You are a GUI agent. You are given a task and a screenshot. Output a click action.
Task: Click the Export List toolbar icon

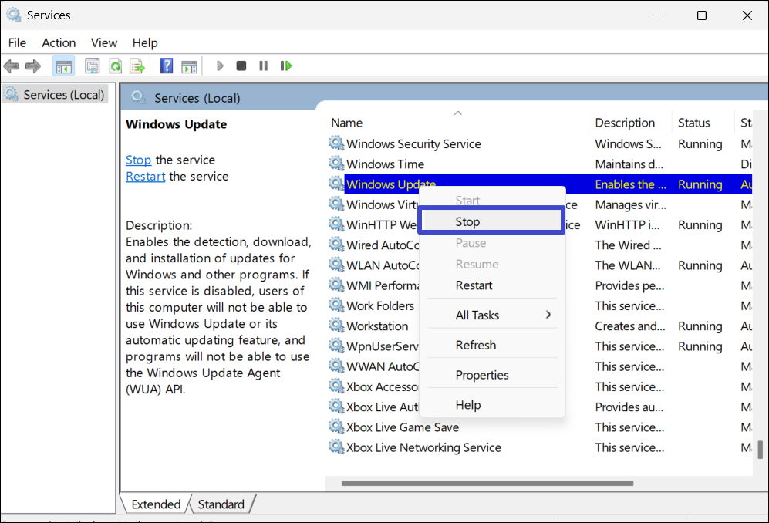137,66
